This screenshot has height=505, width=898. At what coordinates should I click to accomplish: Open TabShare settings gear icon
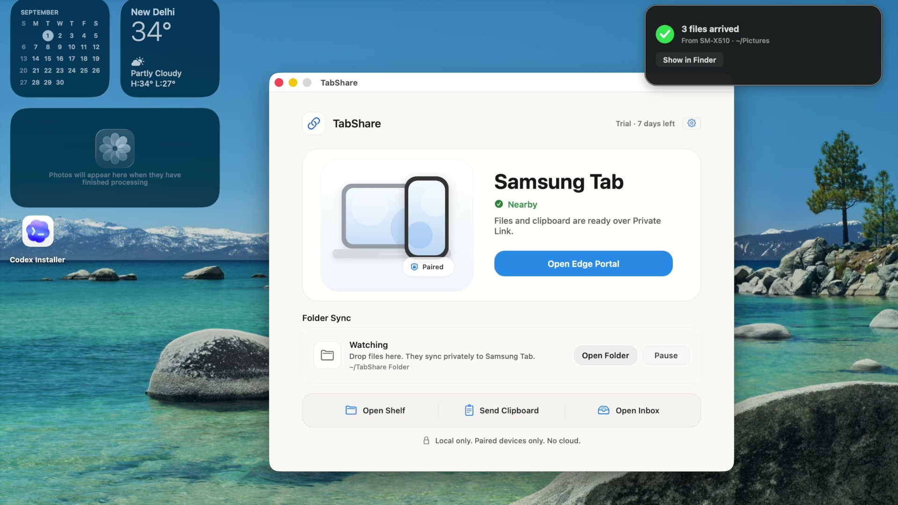coord(692,123)
